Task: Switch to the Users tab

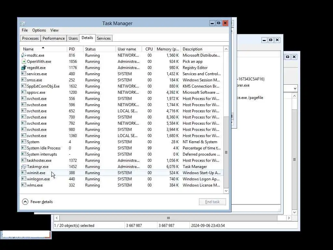Action: pyautogui.click(x=73, y=38)
